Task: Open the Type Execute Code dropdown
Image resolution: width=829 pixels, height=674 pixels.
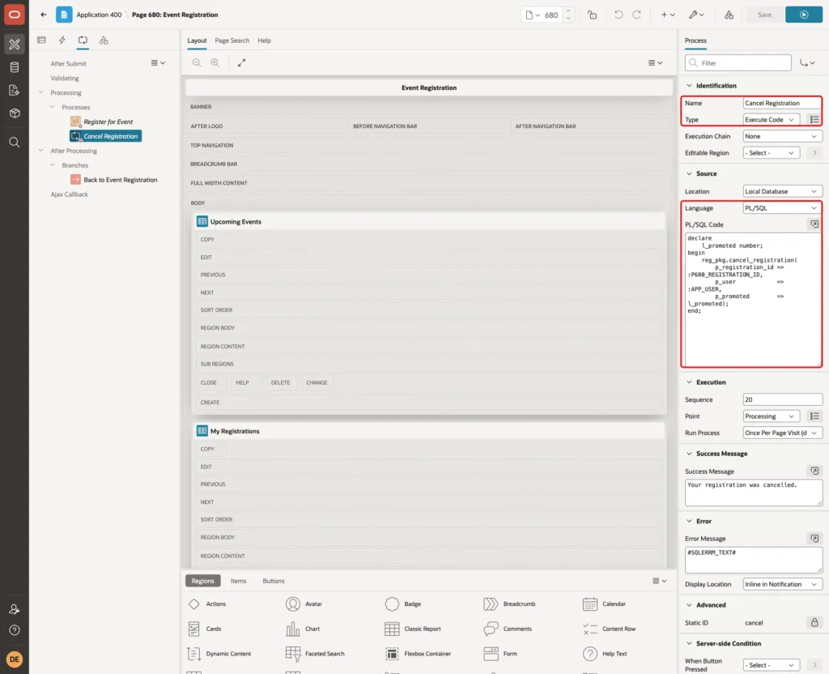Action: pos(771,120)
